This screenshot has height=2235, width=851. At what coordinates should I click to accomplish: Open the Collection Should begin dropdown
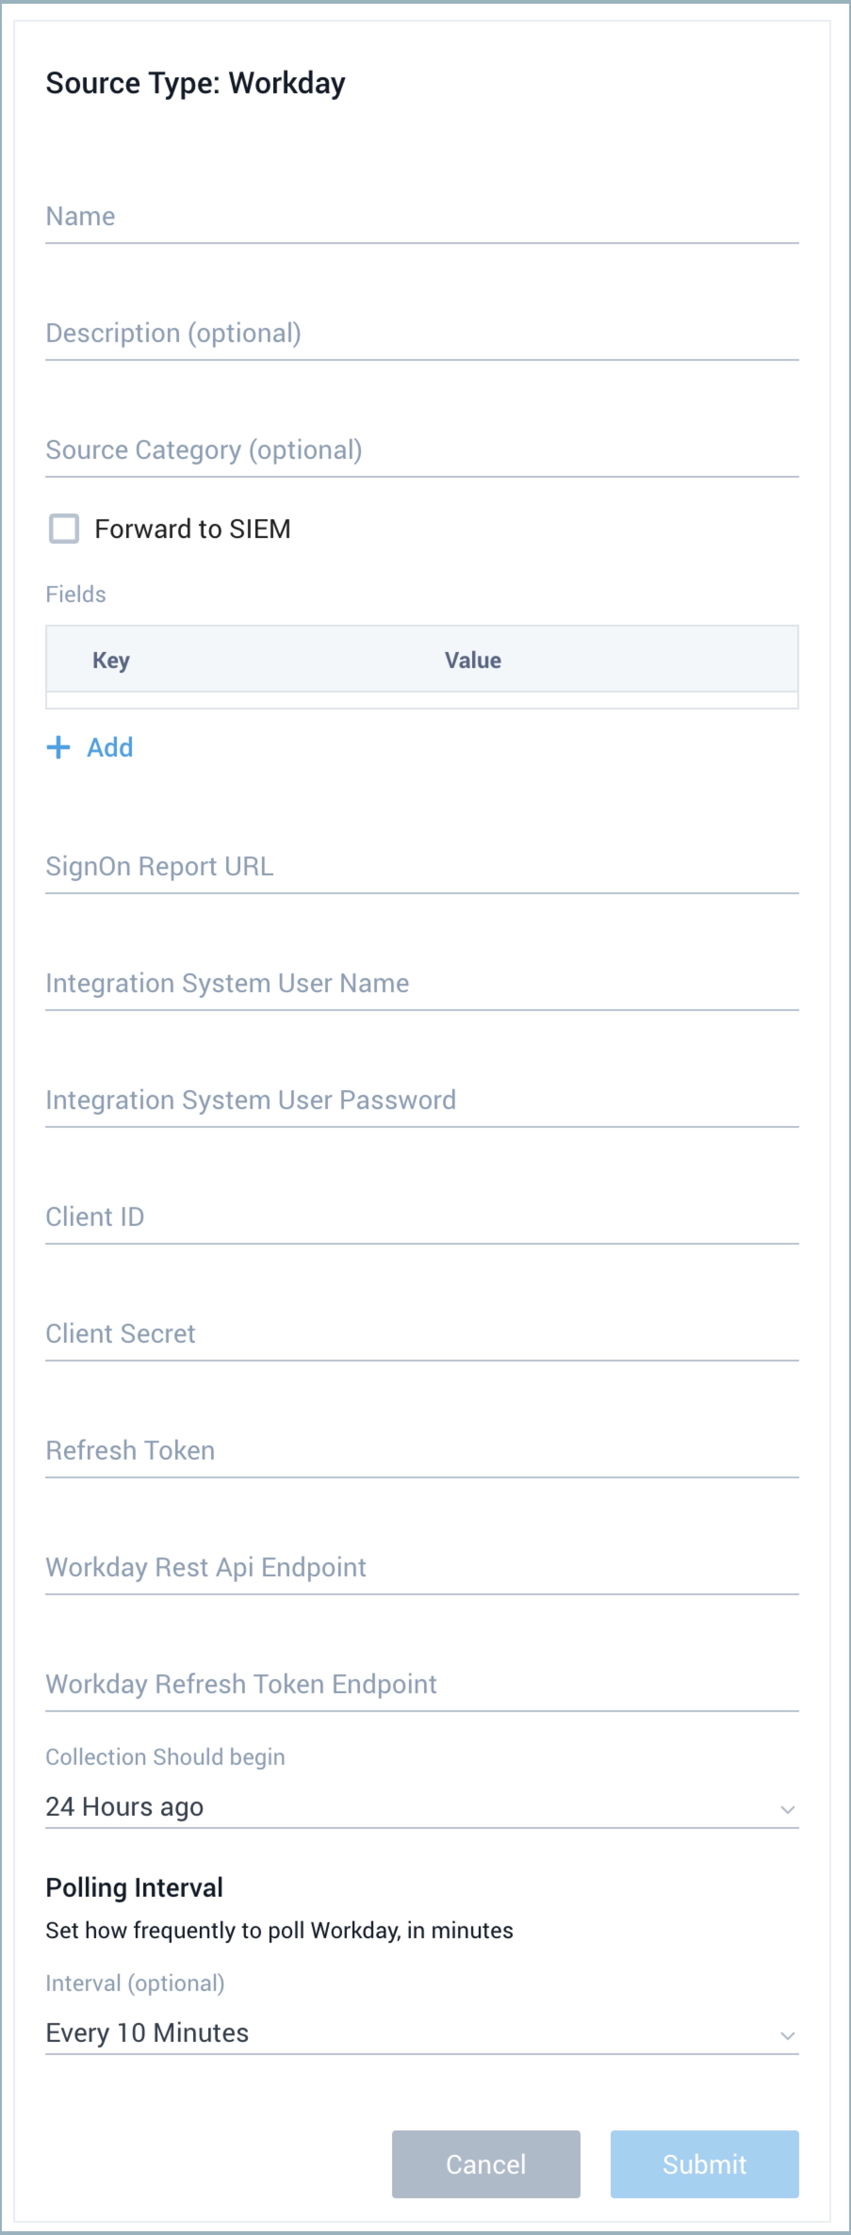click(x=421, y=1806)
